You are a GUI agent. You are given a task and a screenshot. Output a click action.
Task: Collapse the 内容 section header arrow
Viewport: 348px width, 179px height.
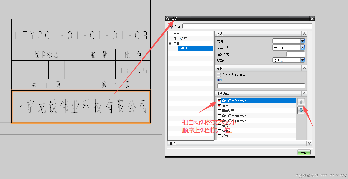(x=304, y=68)
